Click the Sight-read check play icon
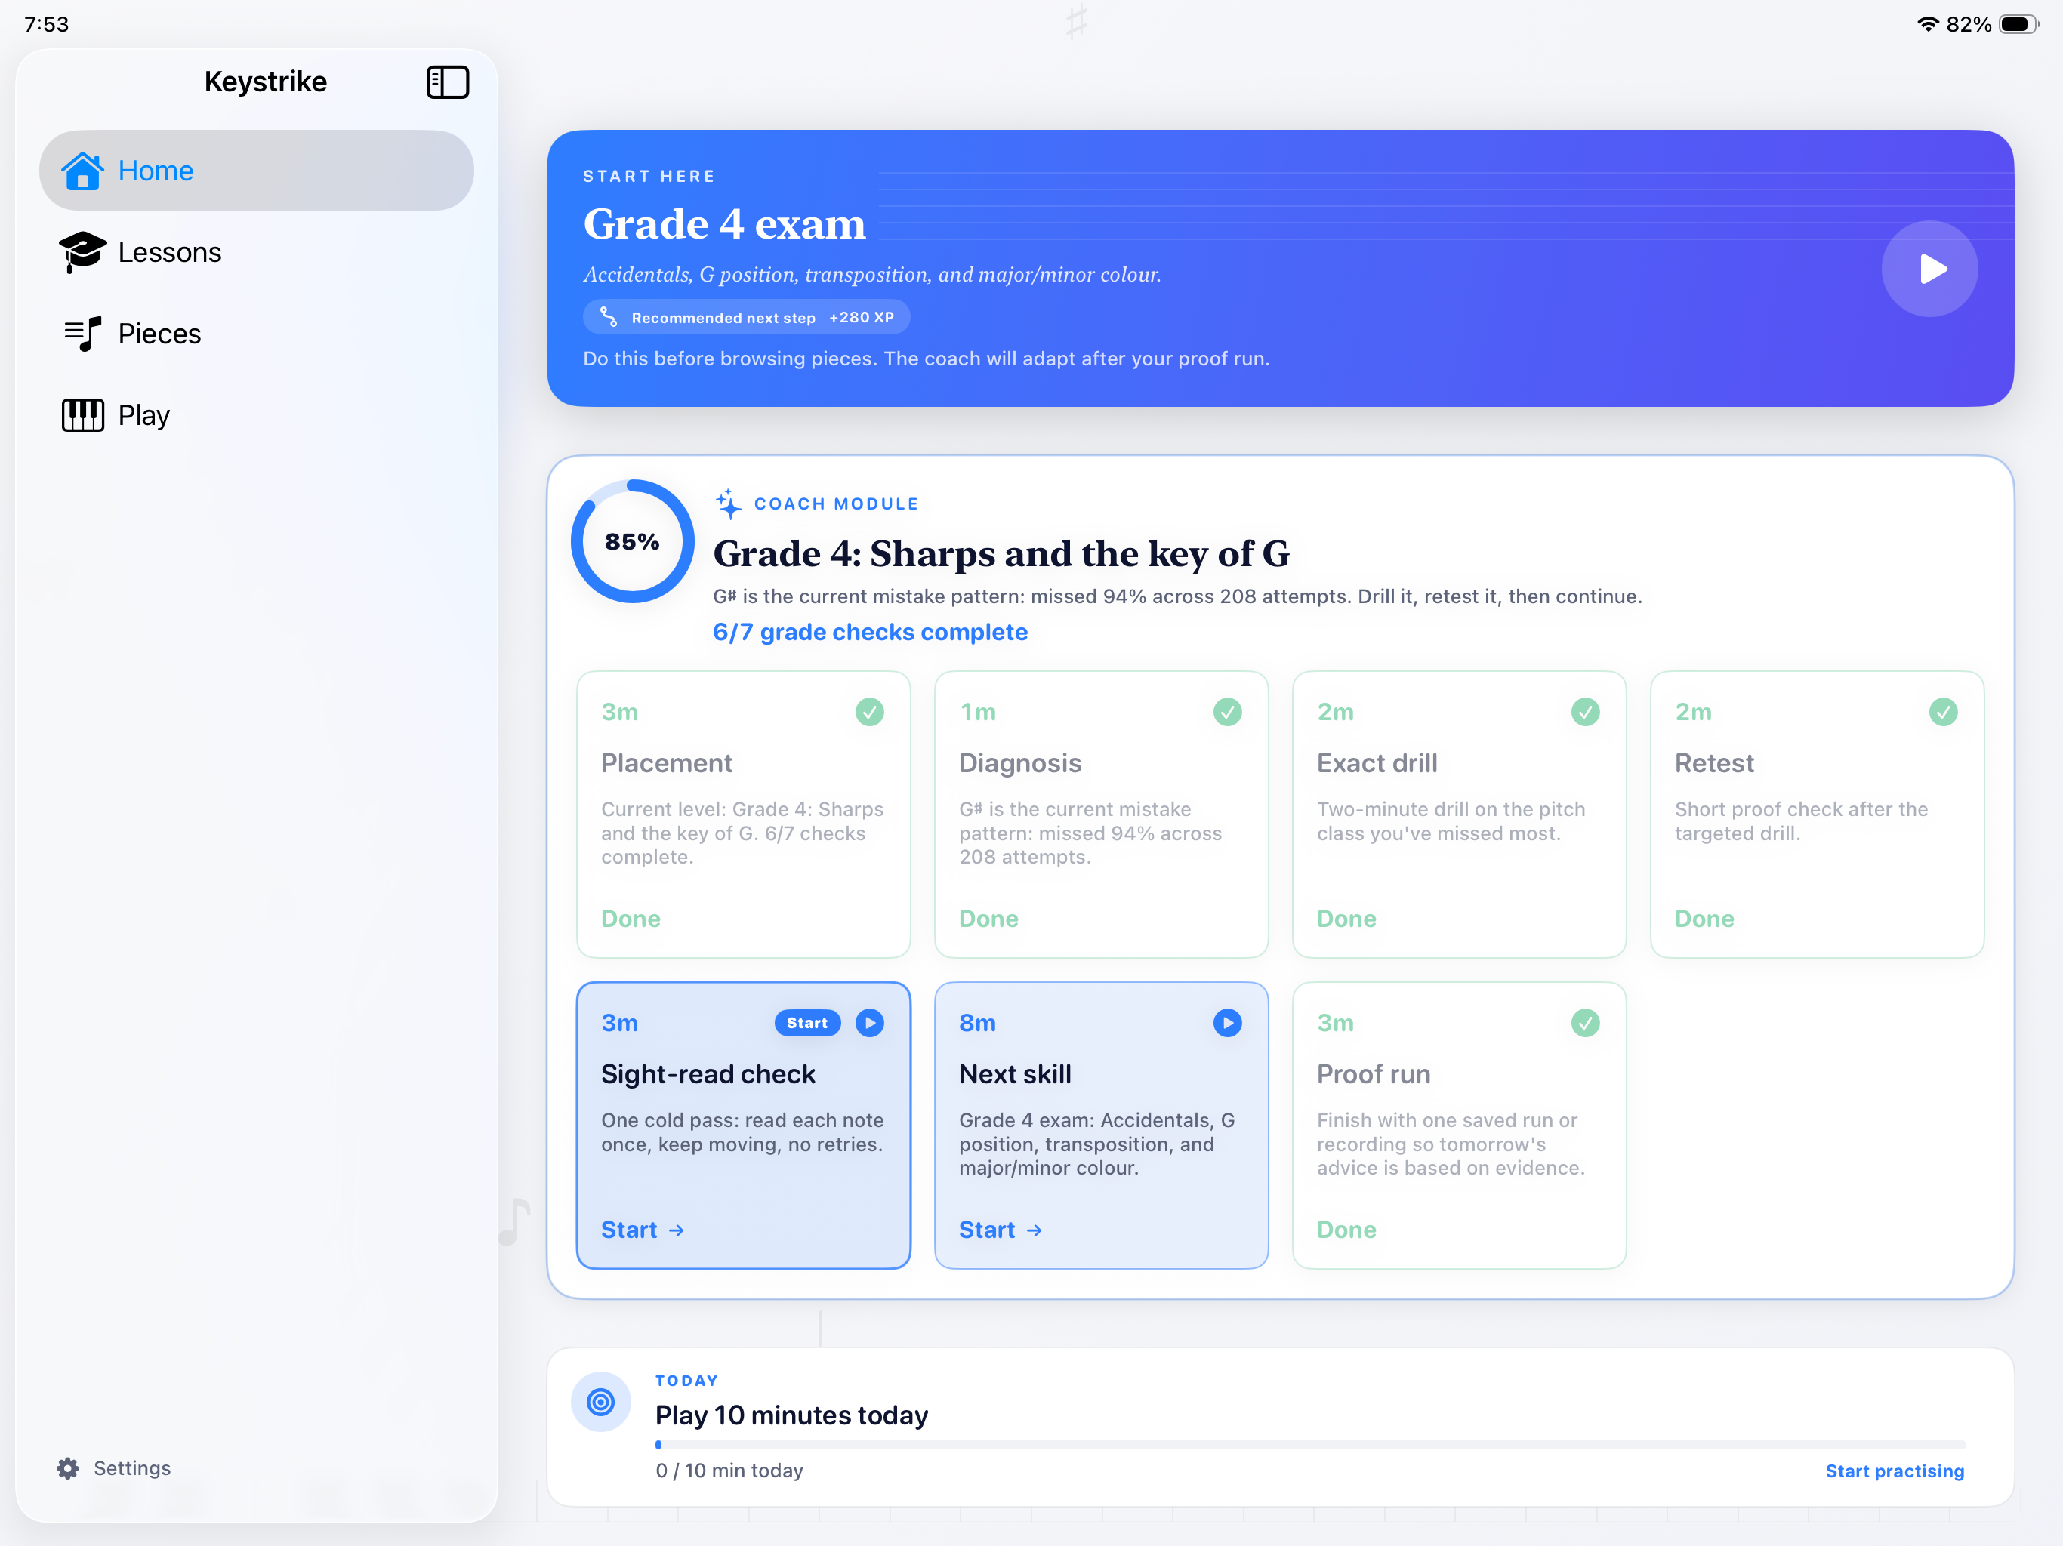The image size is (2063, 1546). 869,1023
